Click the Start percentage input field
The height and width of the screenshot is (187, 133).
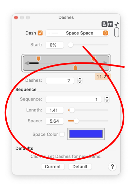[x=55, y=45]
